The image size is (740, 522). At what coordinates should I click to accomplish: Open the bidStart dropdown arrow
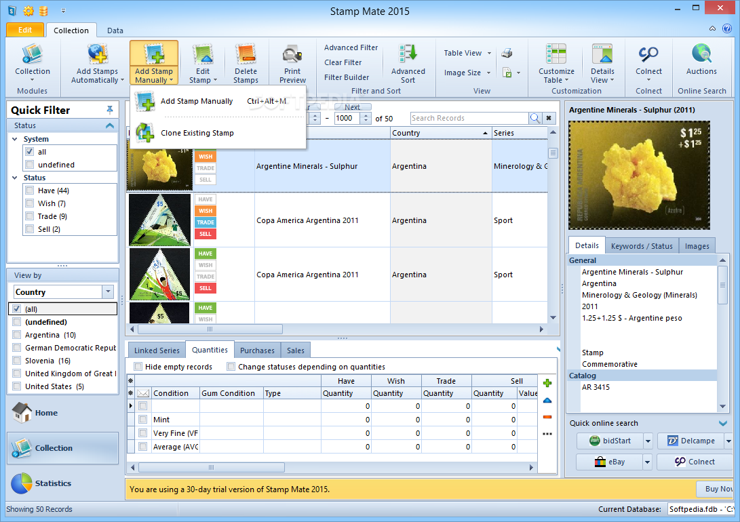coord(648,441)
